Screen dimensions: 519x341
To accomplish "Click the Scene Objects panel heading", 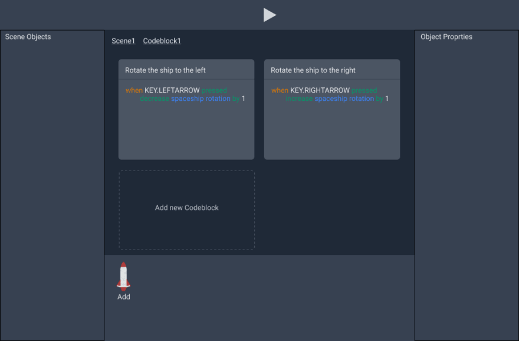I will tap(28, 37).
